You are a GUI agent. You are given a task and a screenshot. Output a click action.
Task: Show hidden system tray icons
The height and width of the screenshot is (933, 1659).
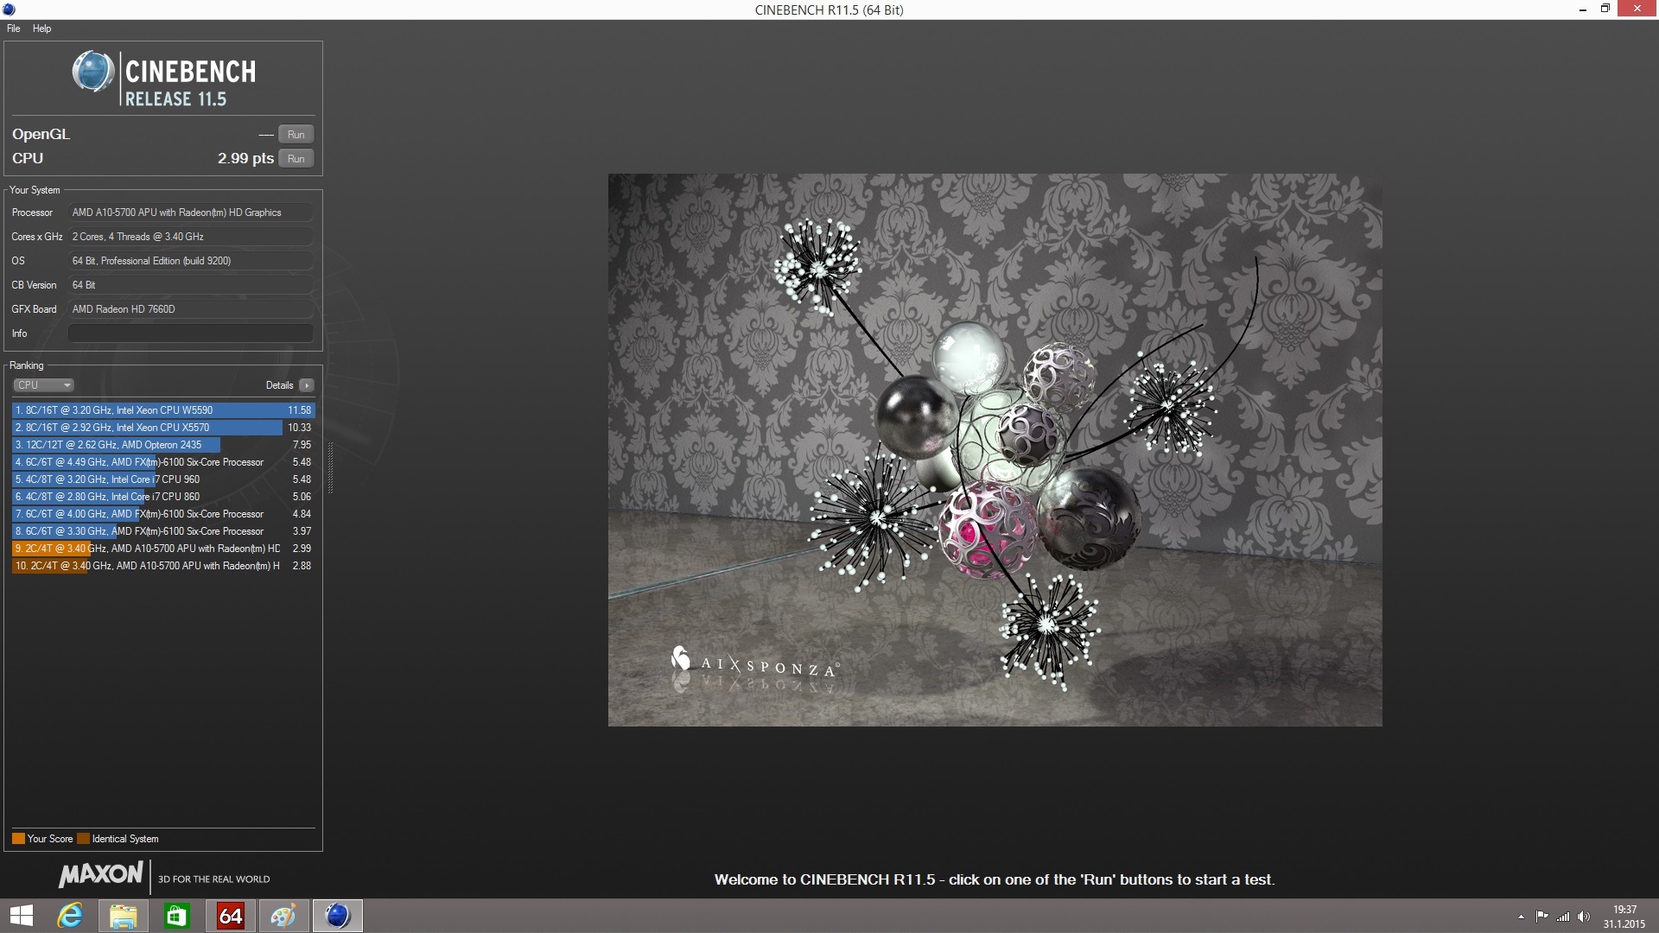point(1521,917)
